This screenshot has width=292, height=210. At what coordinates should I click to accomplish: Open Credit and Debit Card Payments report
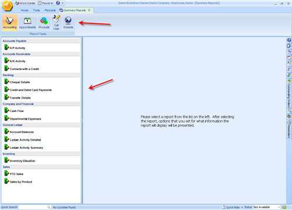tap(28, 89)
